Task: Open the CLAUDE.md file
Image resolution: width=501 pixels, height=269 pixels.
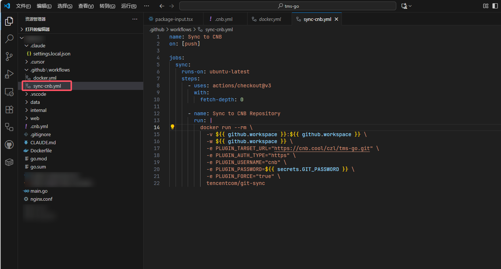Action: [80, 142]
